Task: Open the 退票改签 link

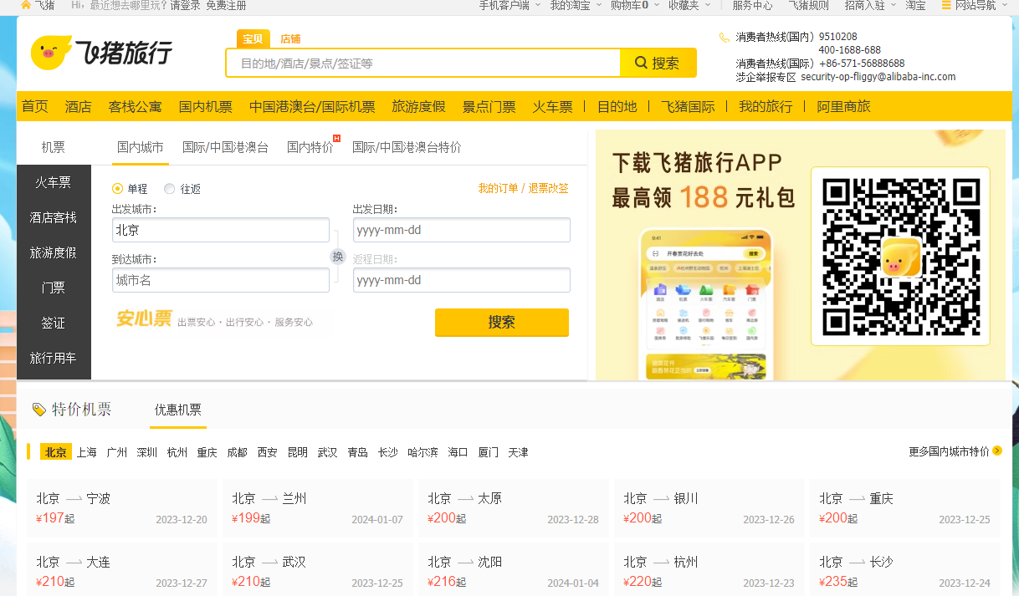Action: click(548, 188)
